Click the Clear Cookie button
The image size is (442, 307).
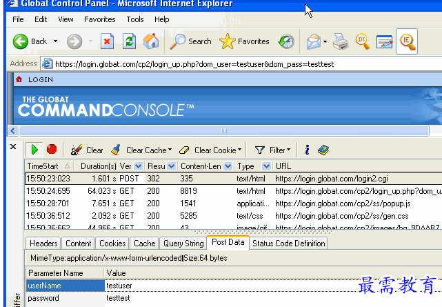coord(208,150)
